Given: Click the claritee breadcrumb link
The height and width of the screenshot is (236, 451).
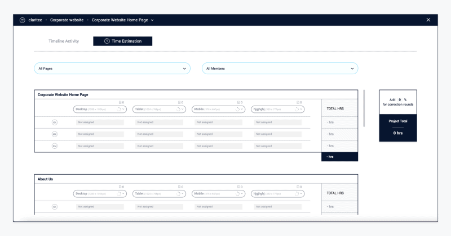Looking at the screenshot, I should point(36,20).
